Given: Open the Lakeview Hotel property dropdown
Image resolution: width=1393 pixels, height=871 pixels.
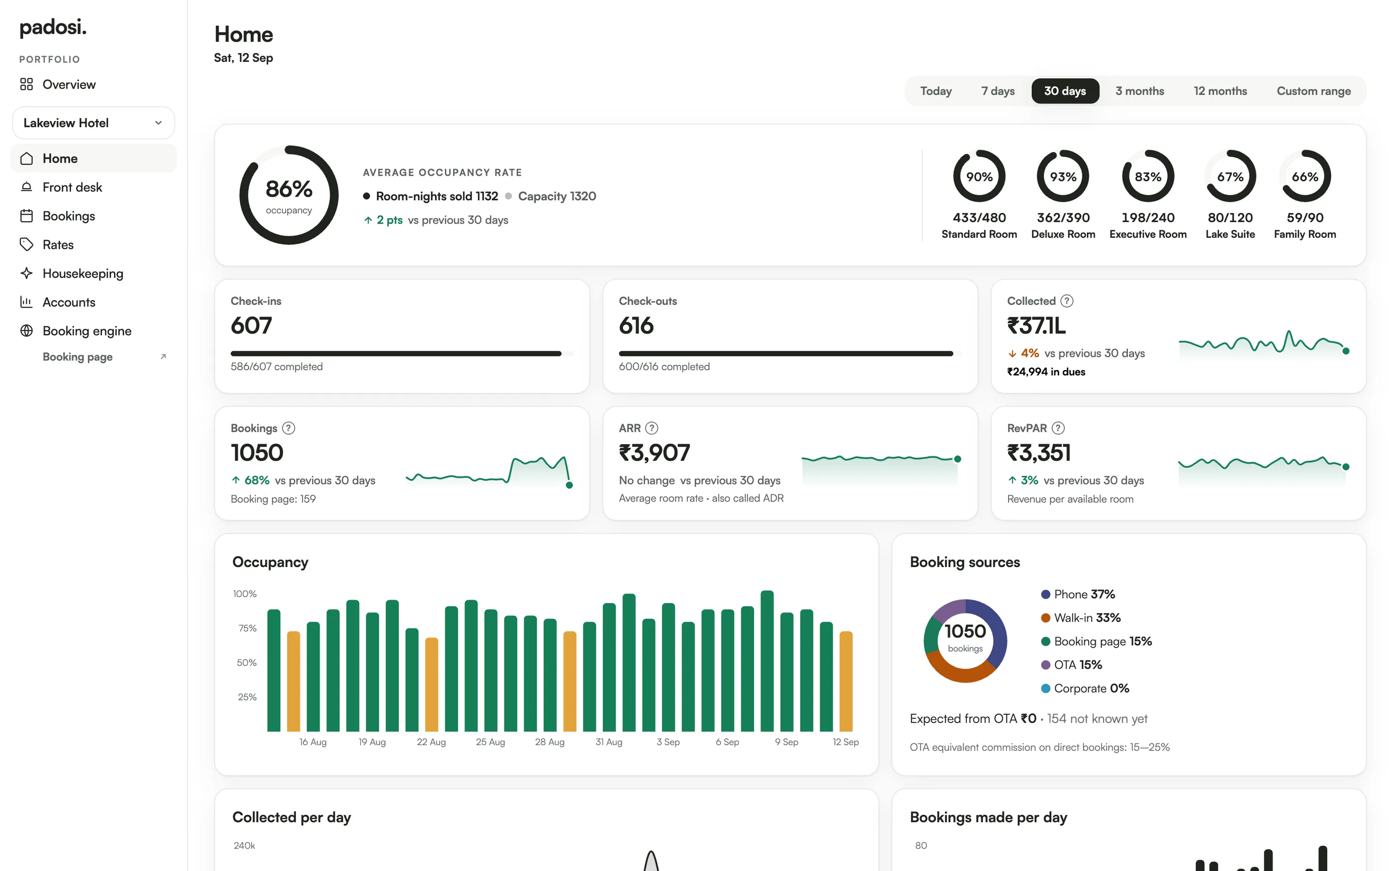Looking at the screenshot, I should (x=93, y=123).
